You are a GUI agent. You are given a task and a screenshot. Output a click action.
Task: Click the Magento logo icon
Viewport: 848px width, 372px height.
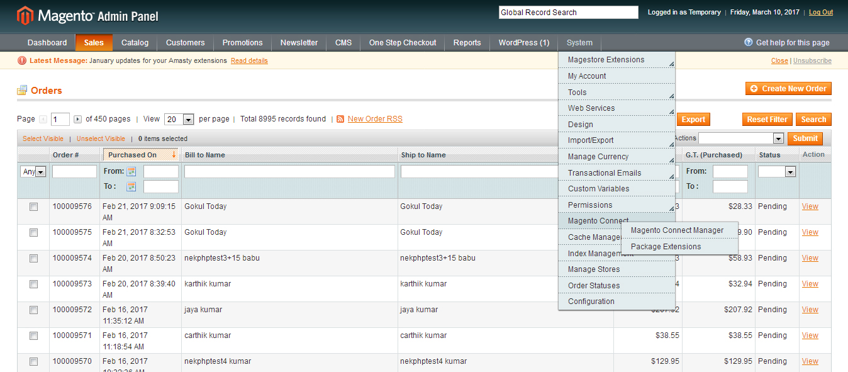[x=24, y=13]
